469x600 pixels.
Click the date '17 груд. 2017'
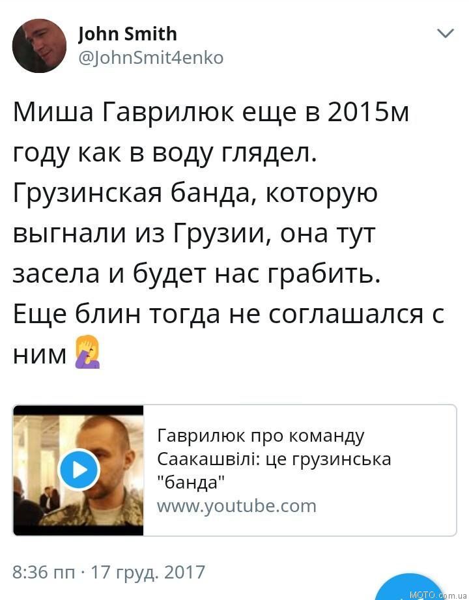click(148, 573)
